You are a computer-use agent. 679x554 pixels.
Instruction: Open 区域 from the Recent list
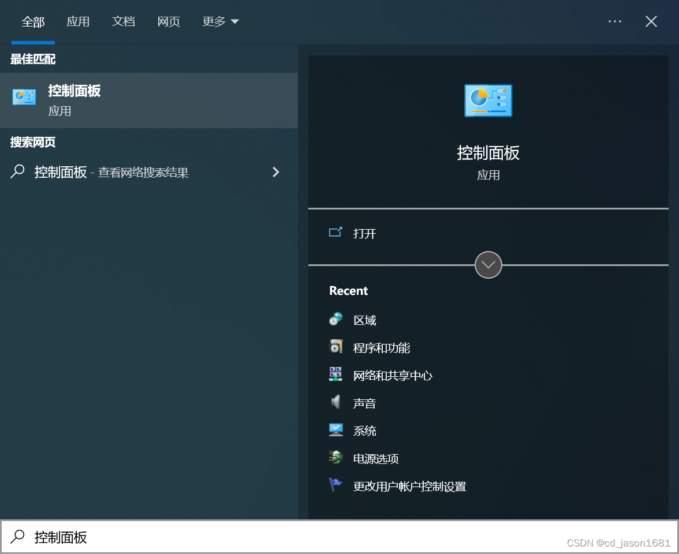[x=365, y=320]
